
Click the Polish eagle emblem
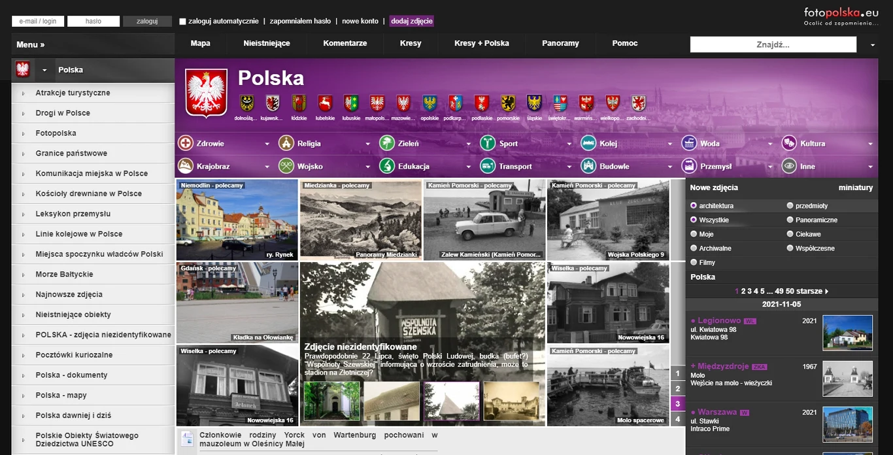pyautogui.click(x=205, y=91)
